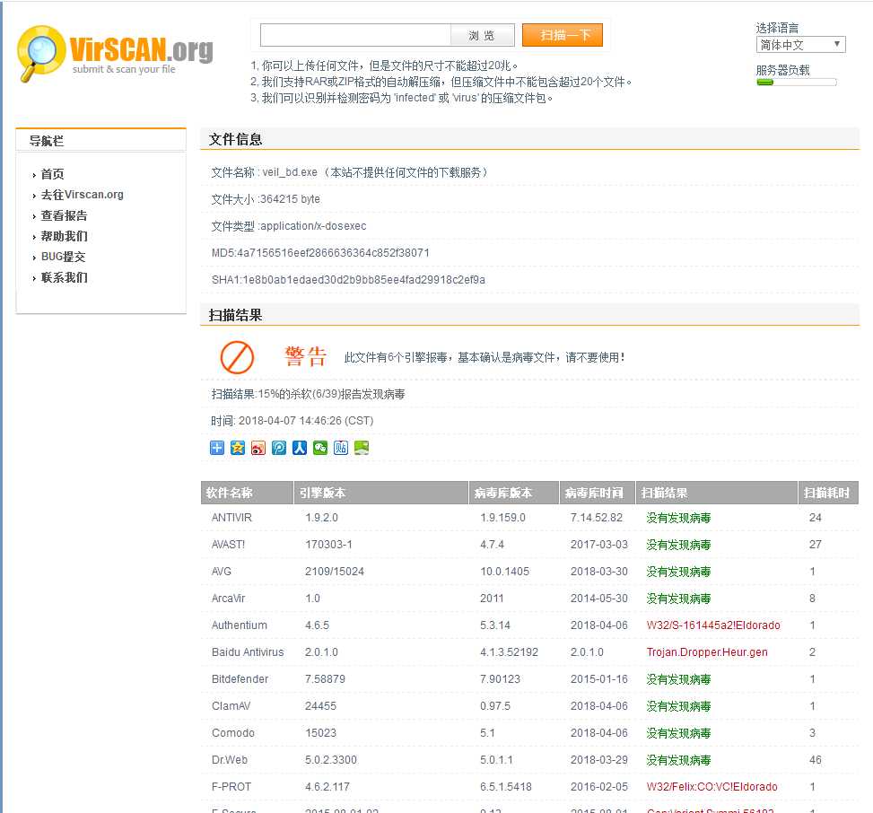
Task: Open the 去往Virscan.org link
Action: (81, 194)
